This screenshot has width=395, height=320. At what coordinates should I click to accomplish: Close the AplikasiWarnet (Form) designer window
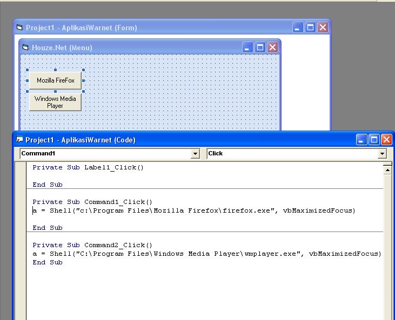pos(323,28)
